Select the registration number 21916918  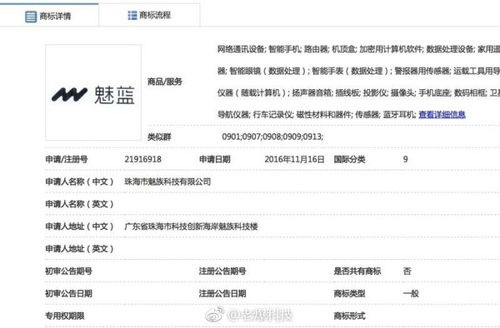142,159
